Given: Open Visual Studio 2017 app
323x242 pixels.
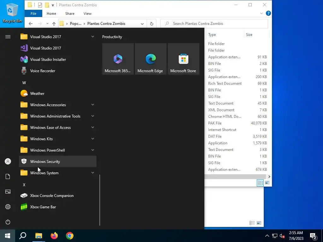Looking at the screenshot, I should click(58, 48).
